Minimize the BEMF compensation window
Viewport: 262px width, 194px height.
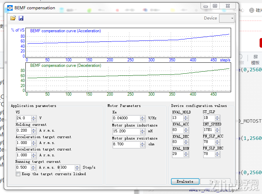[206, 6]
